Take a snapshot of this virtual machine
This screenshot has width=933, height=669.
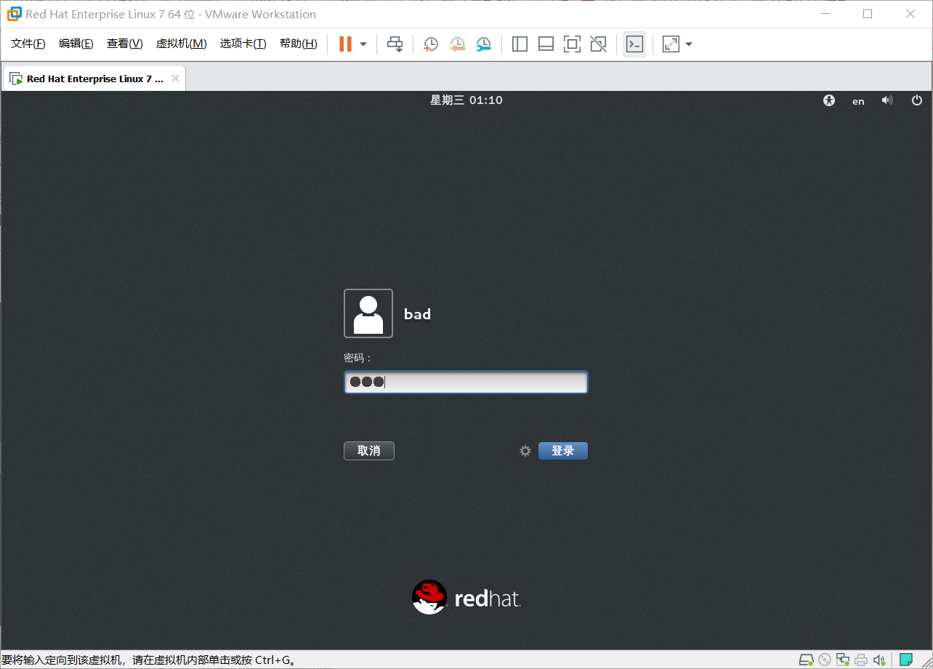[430, 44]
